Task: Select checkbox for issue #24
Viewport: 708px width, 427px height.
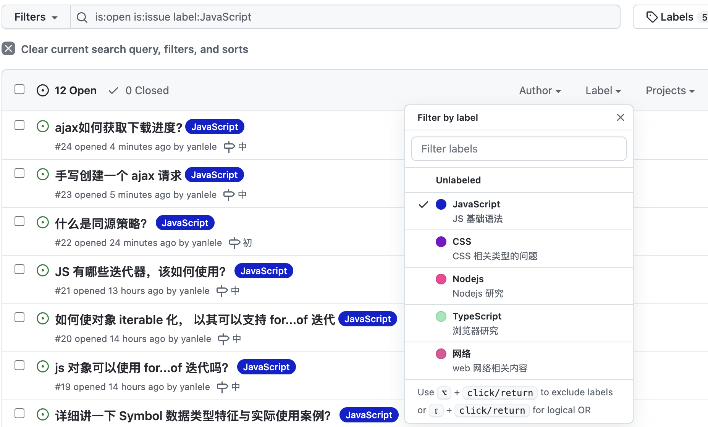Action: pos(19,125)
